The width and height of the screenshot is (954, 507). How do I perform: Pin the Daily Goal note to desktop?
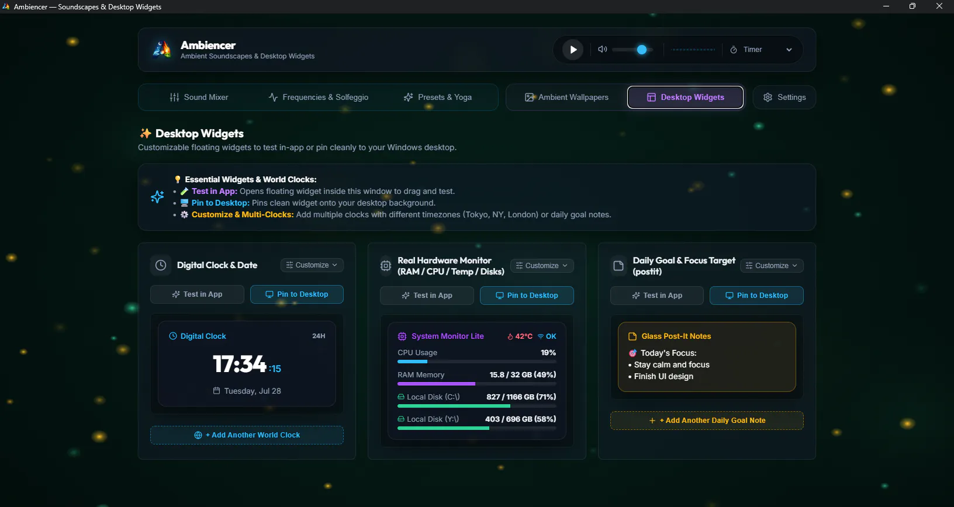pyautogui.click(x=756, y=296)
